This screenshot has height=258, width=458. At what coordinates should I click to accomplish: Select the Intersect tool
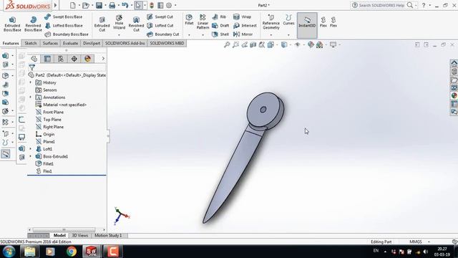click(x=245, y=26)
